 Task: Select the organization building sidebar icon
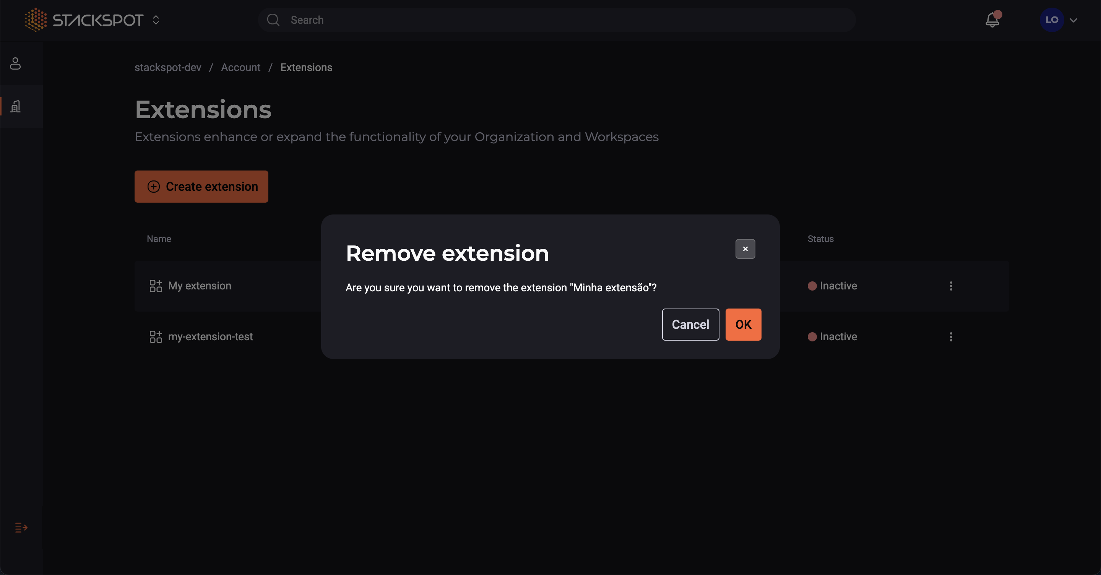(x=15, y=106)
